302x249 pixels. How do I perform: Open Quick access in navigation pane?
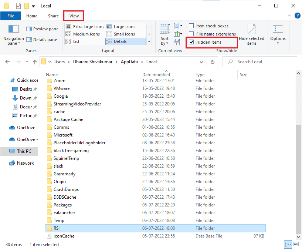coord(24,80)
